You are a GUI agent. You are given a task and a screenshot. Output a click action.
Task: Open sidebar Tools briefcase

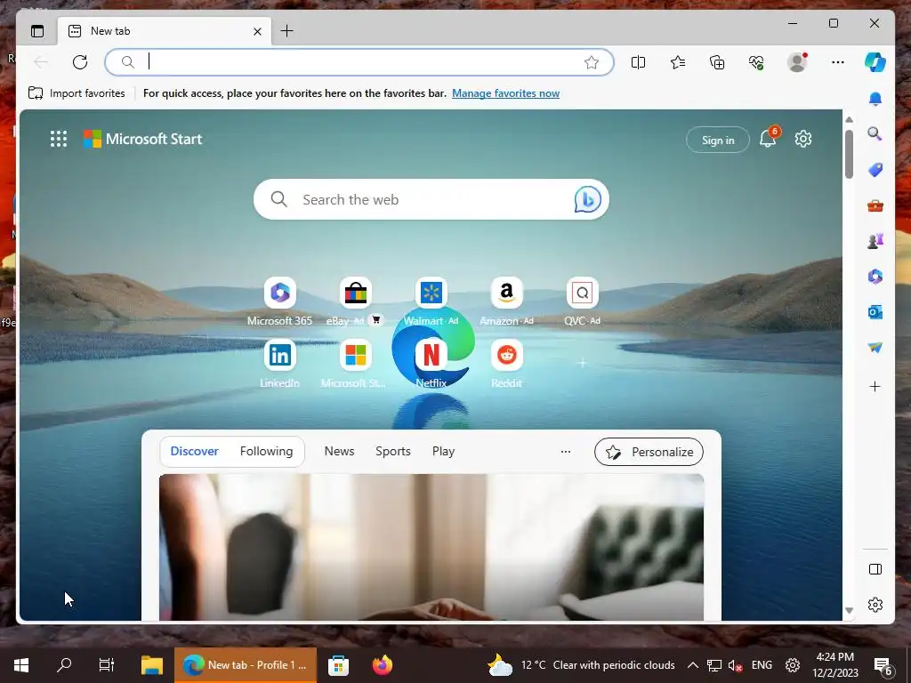click(875, 205)
